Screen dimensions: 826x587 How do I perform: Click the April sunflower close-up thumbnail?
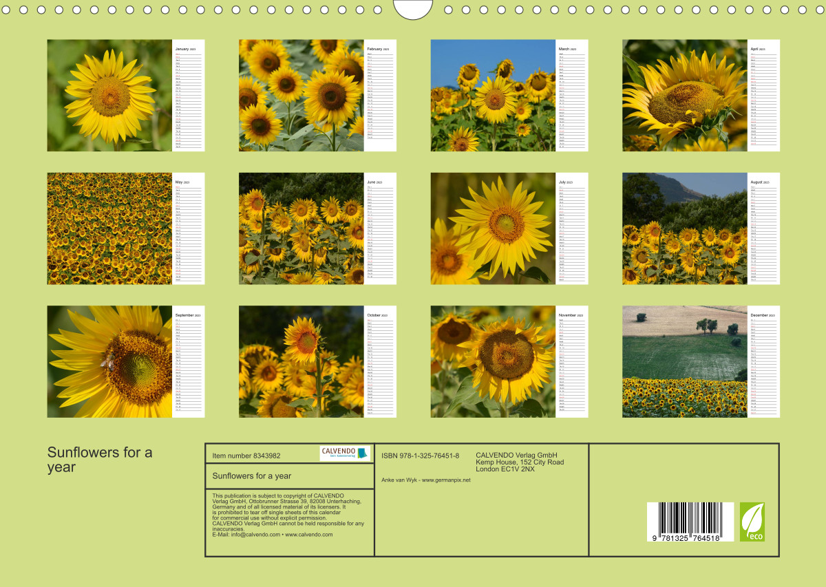click(x=685, y=95)
